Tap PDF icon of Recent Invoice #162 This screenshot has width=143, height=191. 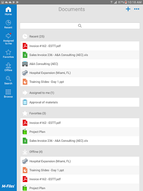[x=25, y=46]
